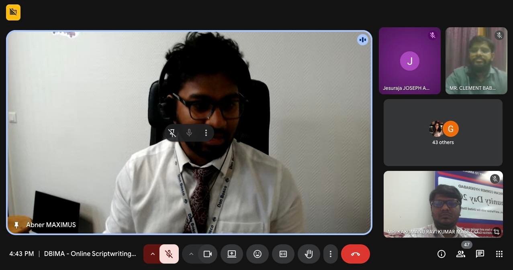This screenshot has width=513, height=270.
Task: Present your screen with the share icon
Action: click(x=232, y=254)
